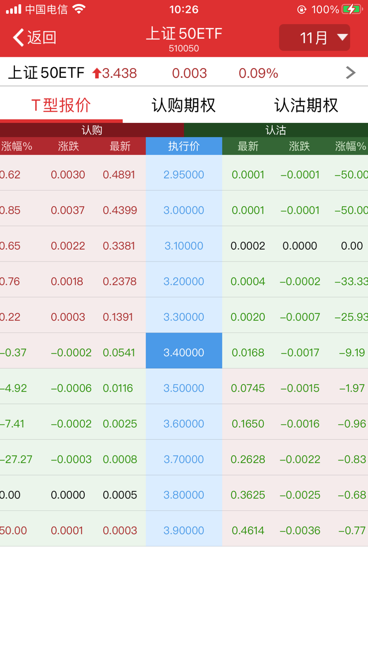Tap the back arrow icon
This screenshot has height=655, width=368.
(18, 37)
